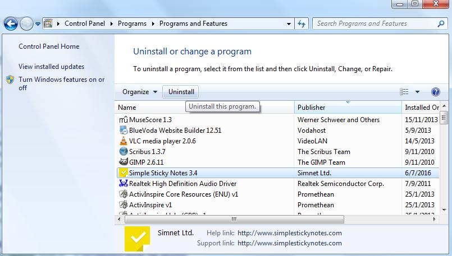Screen dimensions: 452x256
Task: Open address bar history dropdown
Action: click(289, 24)
